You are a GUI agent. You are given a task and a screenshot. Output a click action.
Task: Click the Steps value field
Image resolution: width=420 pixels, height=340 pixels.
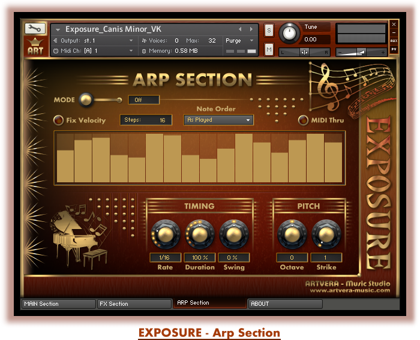click(146, 120)
